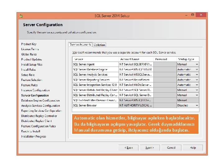Select SQL Server Integration Services 12.0 cell
This screenshot has width=224, height=168.
[x=96, y=85]
